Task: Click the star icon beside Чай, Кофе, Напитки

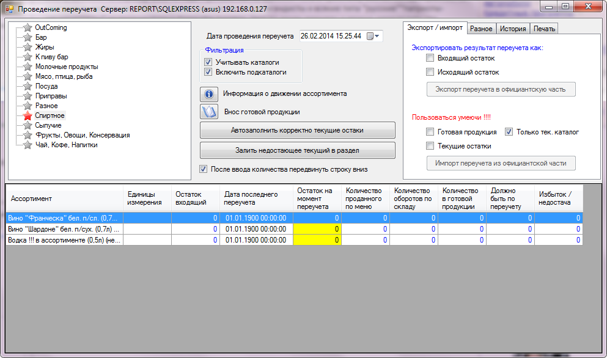Action: [x=28, y=145]
